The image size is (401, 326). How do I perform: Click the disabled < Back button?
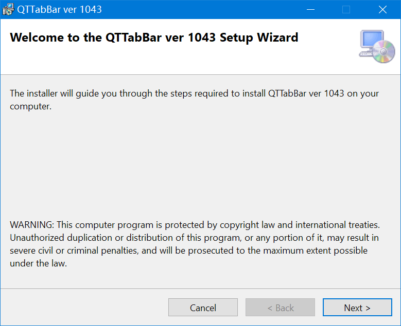[x=280, y=308]
